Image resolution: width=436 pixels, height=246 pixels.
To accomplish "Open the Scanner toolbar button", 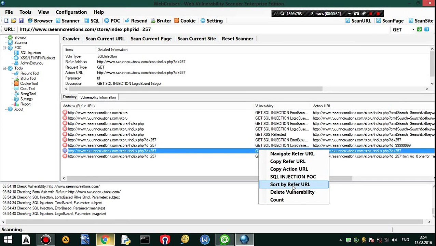I will pyautogui.click(x=67, y=21).
